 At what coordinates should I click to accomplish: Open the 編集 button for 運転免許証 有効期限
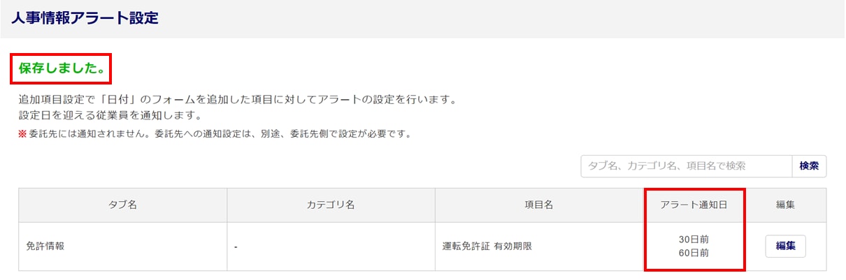785,246
